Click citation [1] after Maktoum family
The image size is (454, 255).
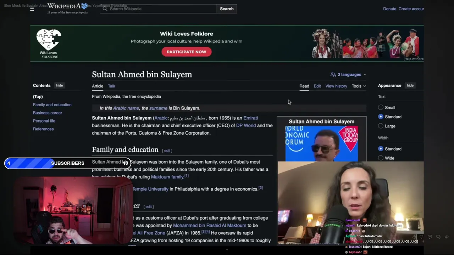click(x=186, y=176)
